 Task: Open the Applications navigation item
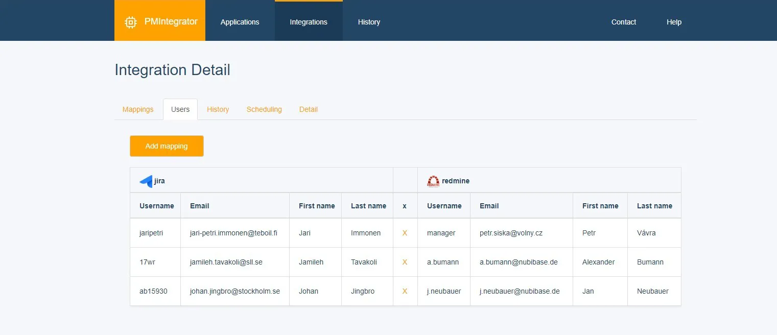(240, 22)
